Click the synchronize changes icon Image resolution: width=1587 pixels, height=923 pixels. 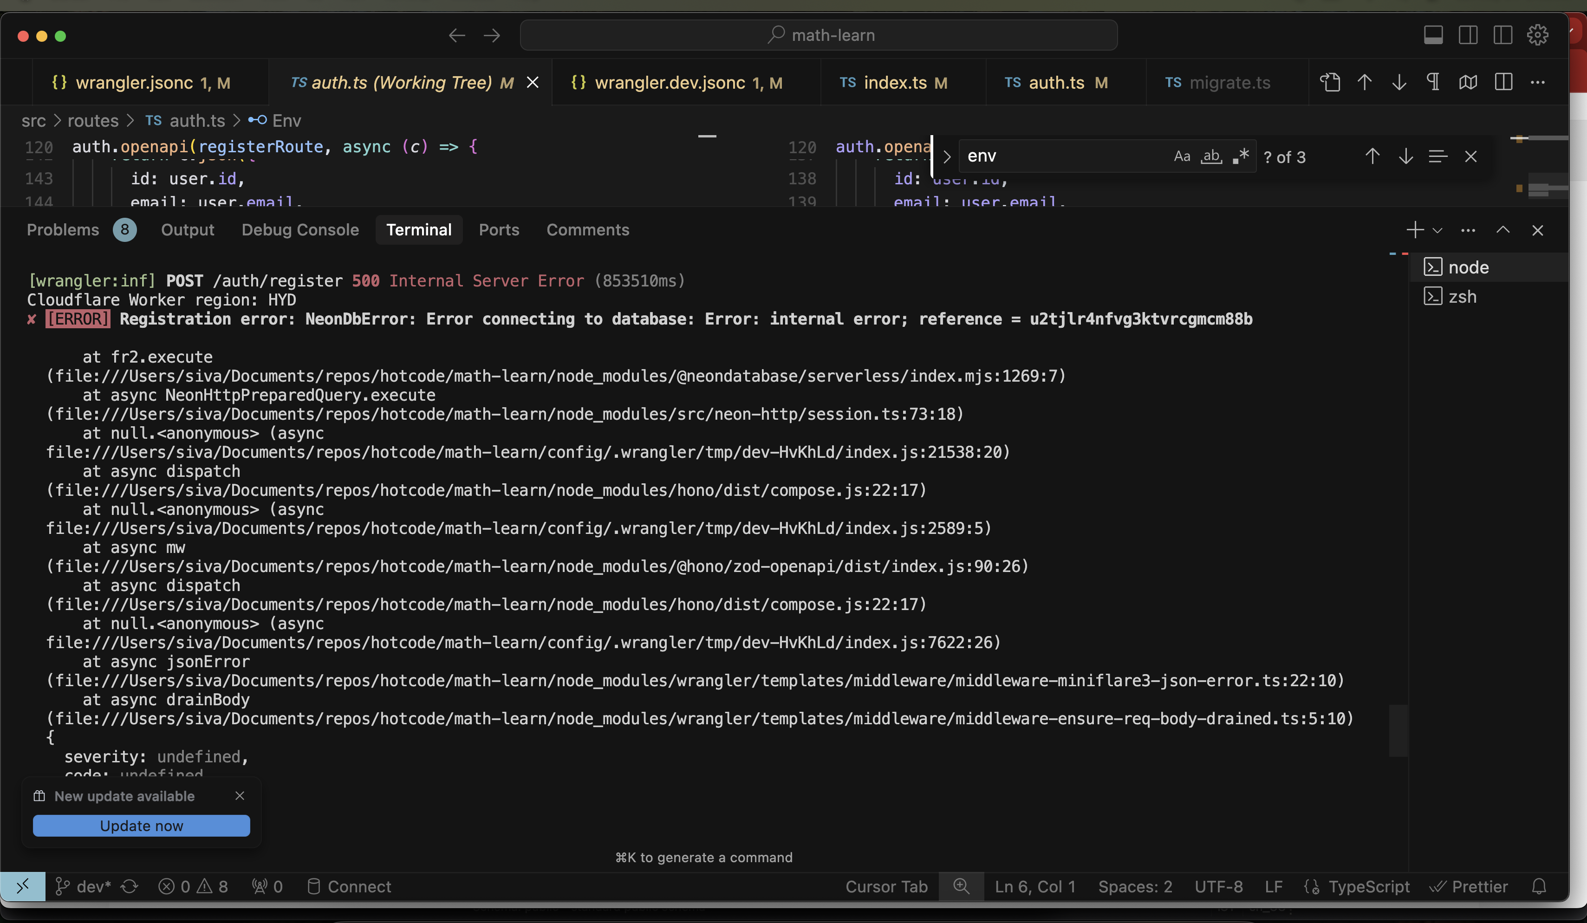[x=130, y=886]
